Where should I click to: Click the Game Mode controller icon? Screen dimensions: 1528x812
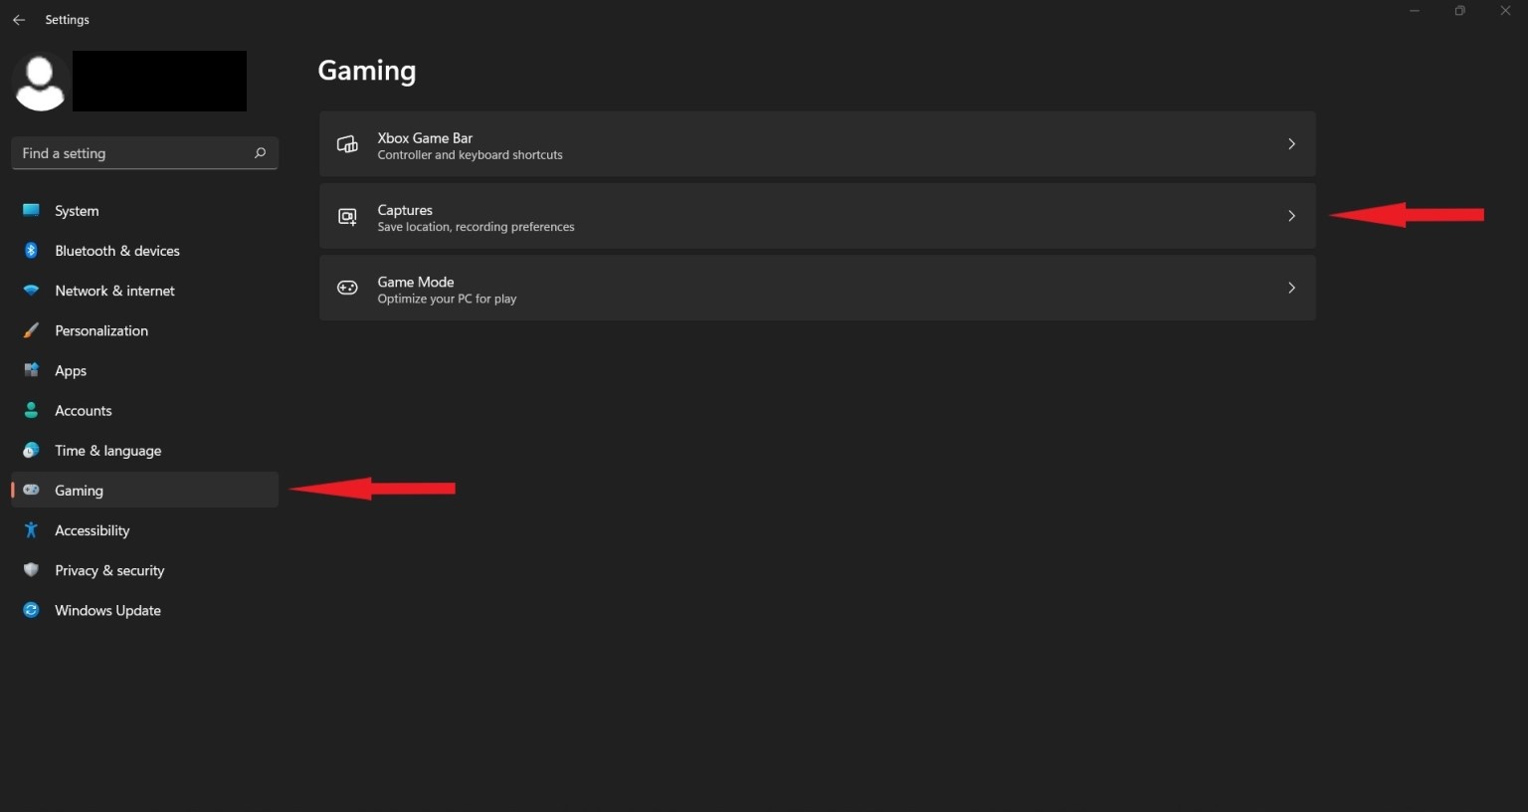click(x=347, y=288)
